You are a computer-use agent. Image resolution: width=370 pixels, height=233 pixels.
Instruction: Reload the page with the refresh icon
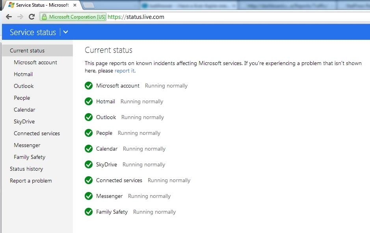click(x=32, y=17)
